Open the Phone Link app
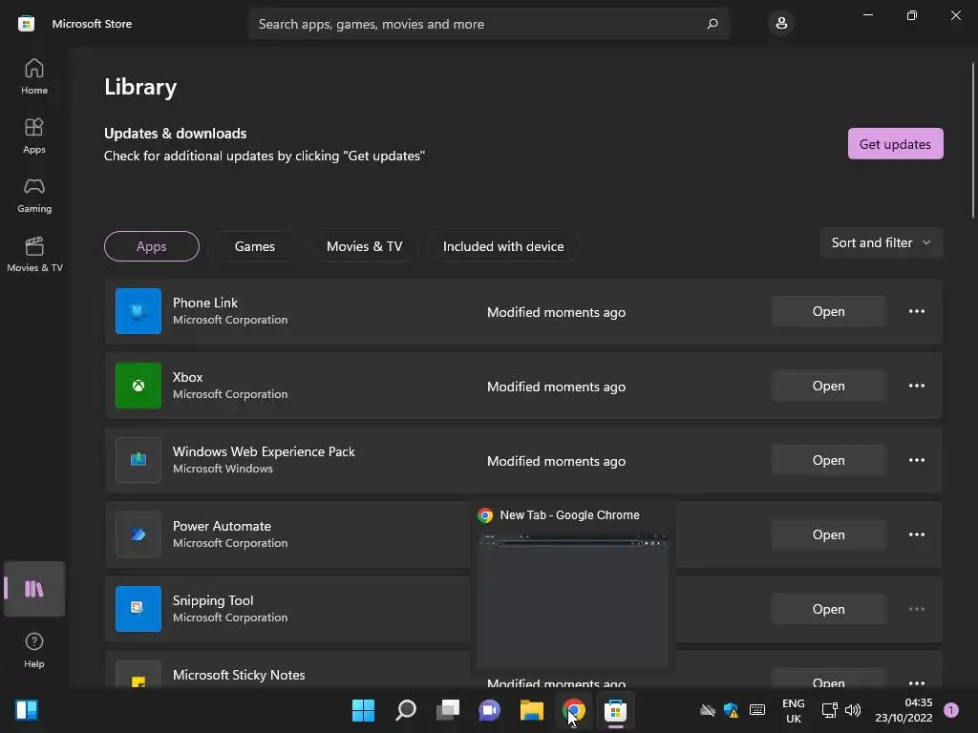Image resolution: width=978 pixels, height=733 pixels. point(828,311)
